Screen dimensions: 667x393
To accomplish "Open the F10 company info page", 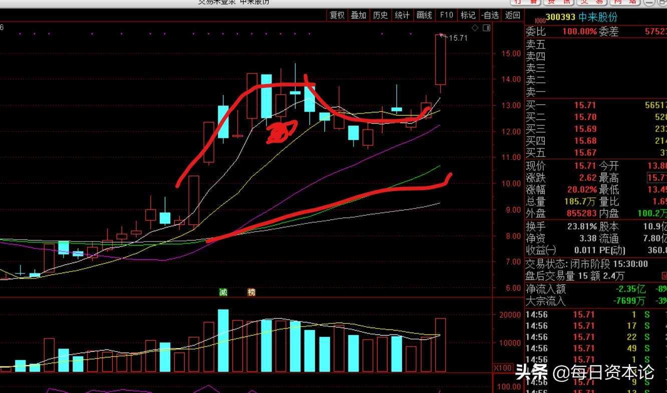I will click(x=446, y=15).
